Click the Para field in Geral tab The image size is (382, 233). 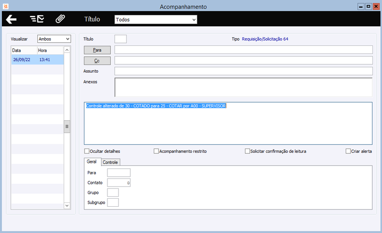119,172
